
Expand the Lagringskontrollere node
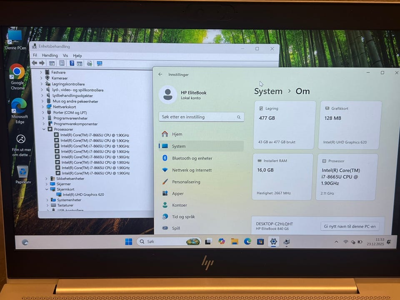[x=41, y=84]
